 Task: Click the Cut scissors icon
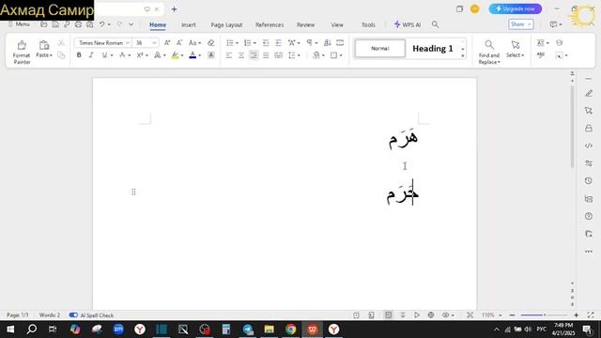click(x=61, y=43)
